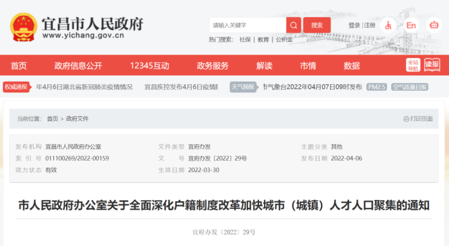The image size is (449, 246).
Task: Select the 政务服务 navigation item
Action: point(212,65)
